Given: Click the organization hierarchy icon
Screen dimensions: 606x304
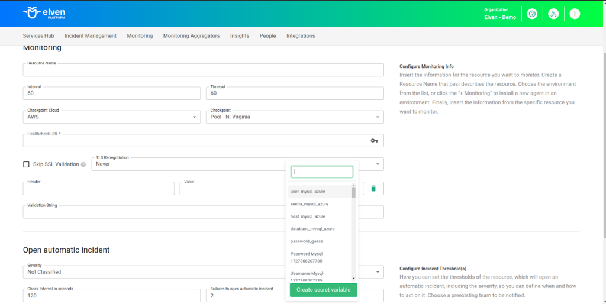Looking at the screenshot, I should click(x=553, y=14).
